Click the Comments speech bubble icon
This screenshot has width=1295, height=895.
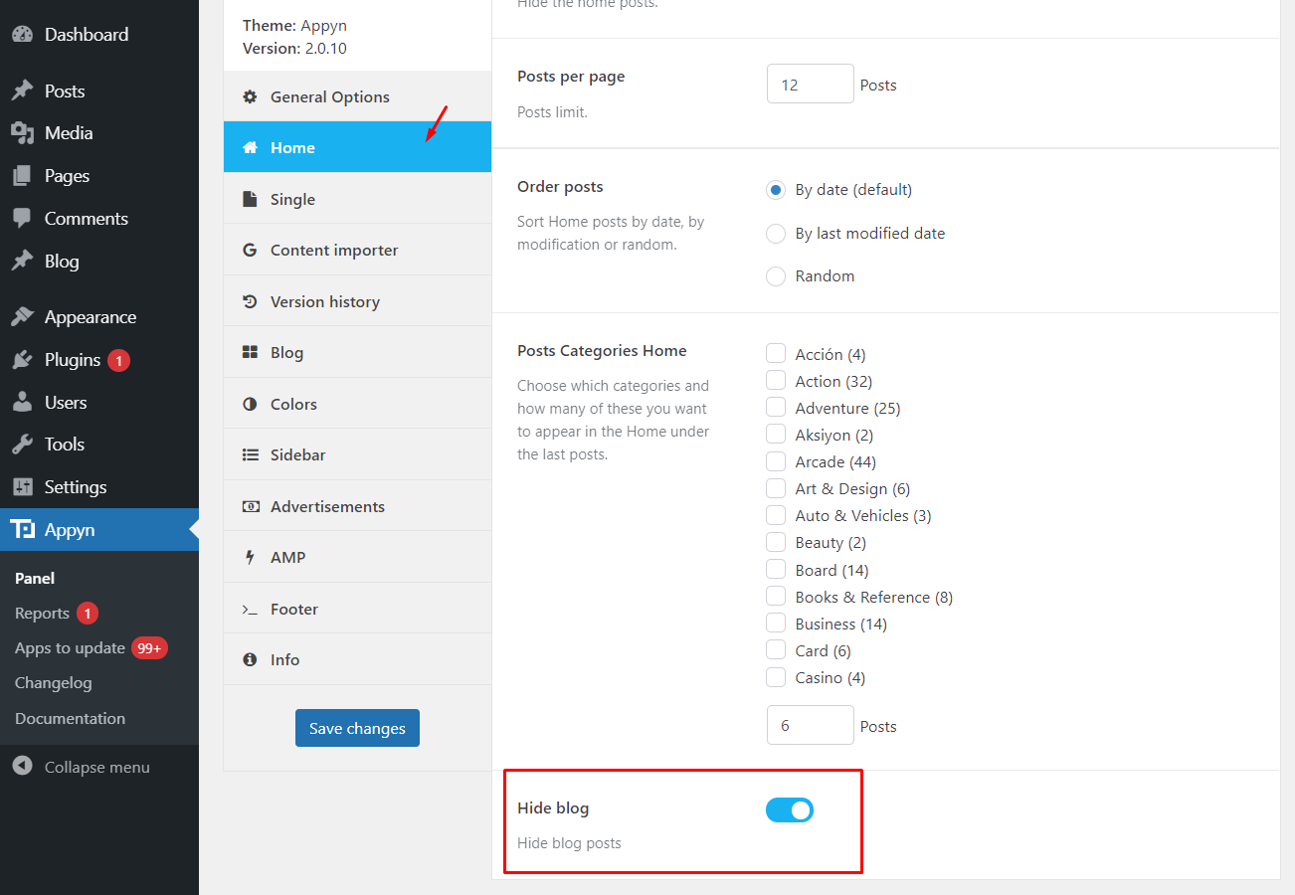coord(22,219)
